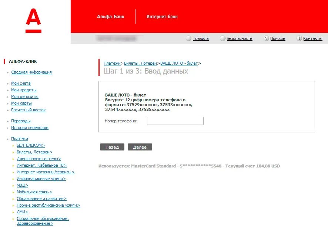Click the round icon beside Безопасность
328x227 pixels.
click(222, 38)
